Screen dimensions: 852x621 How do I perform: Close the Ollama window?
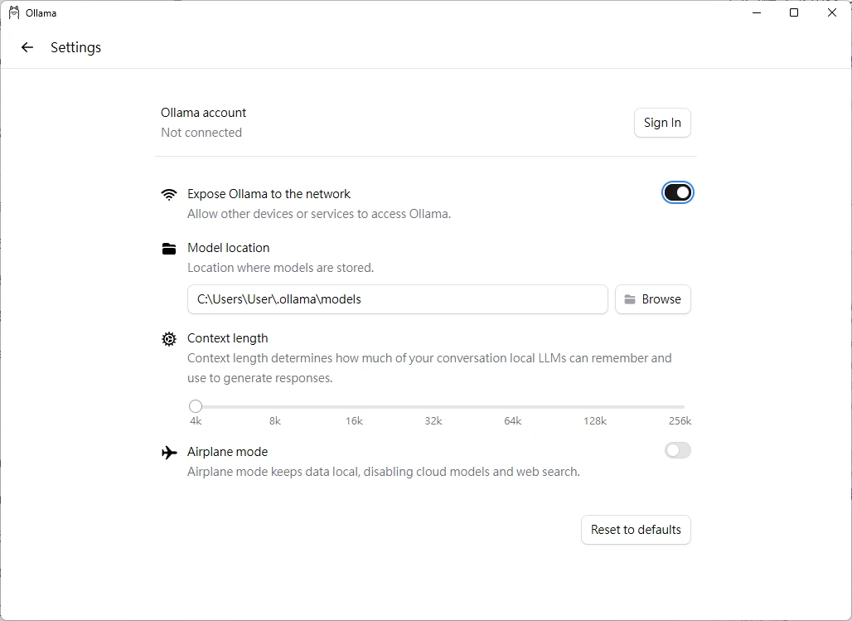tap(832, 13)
